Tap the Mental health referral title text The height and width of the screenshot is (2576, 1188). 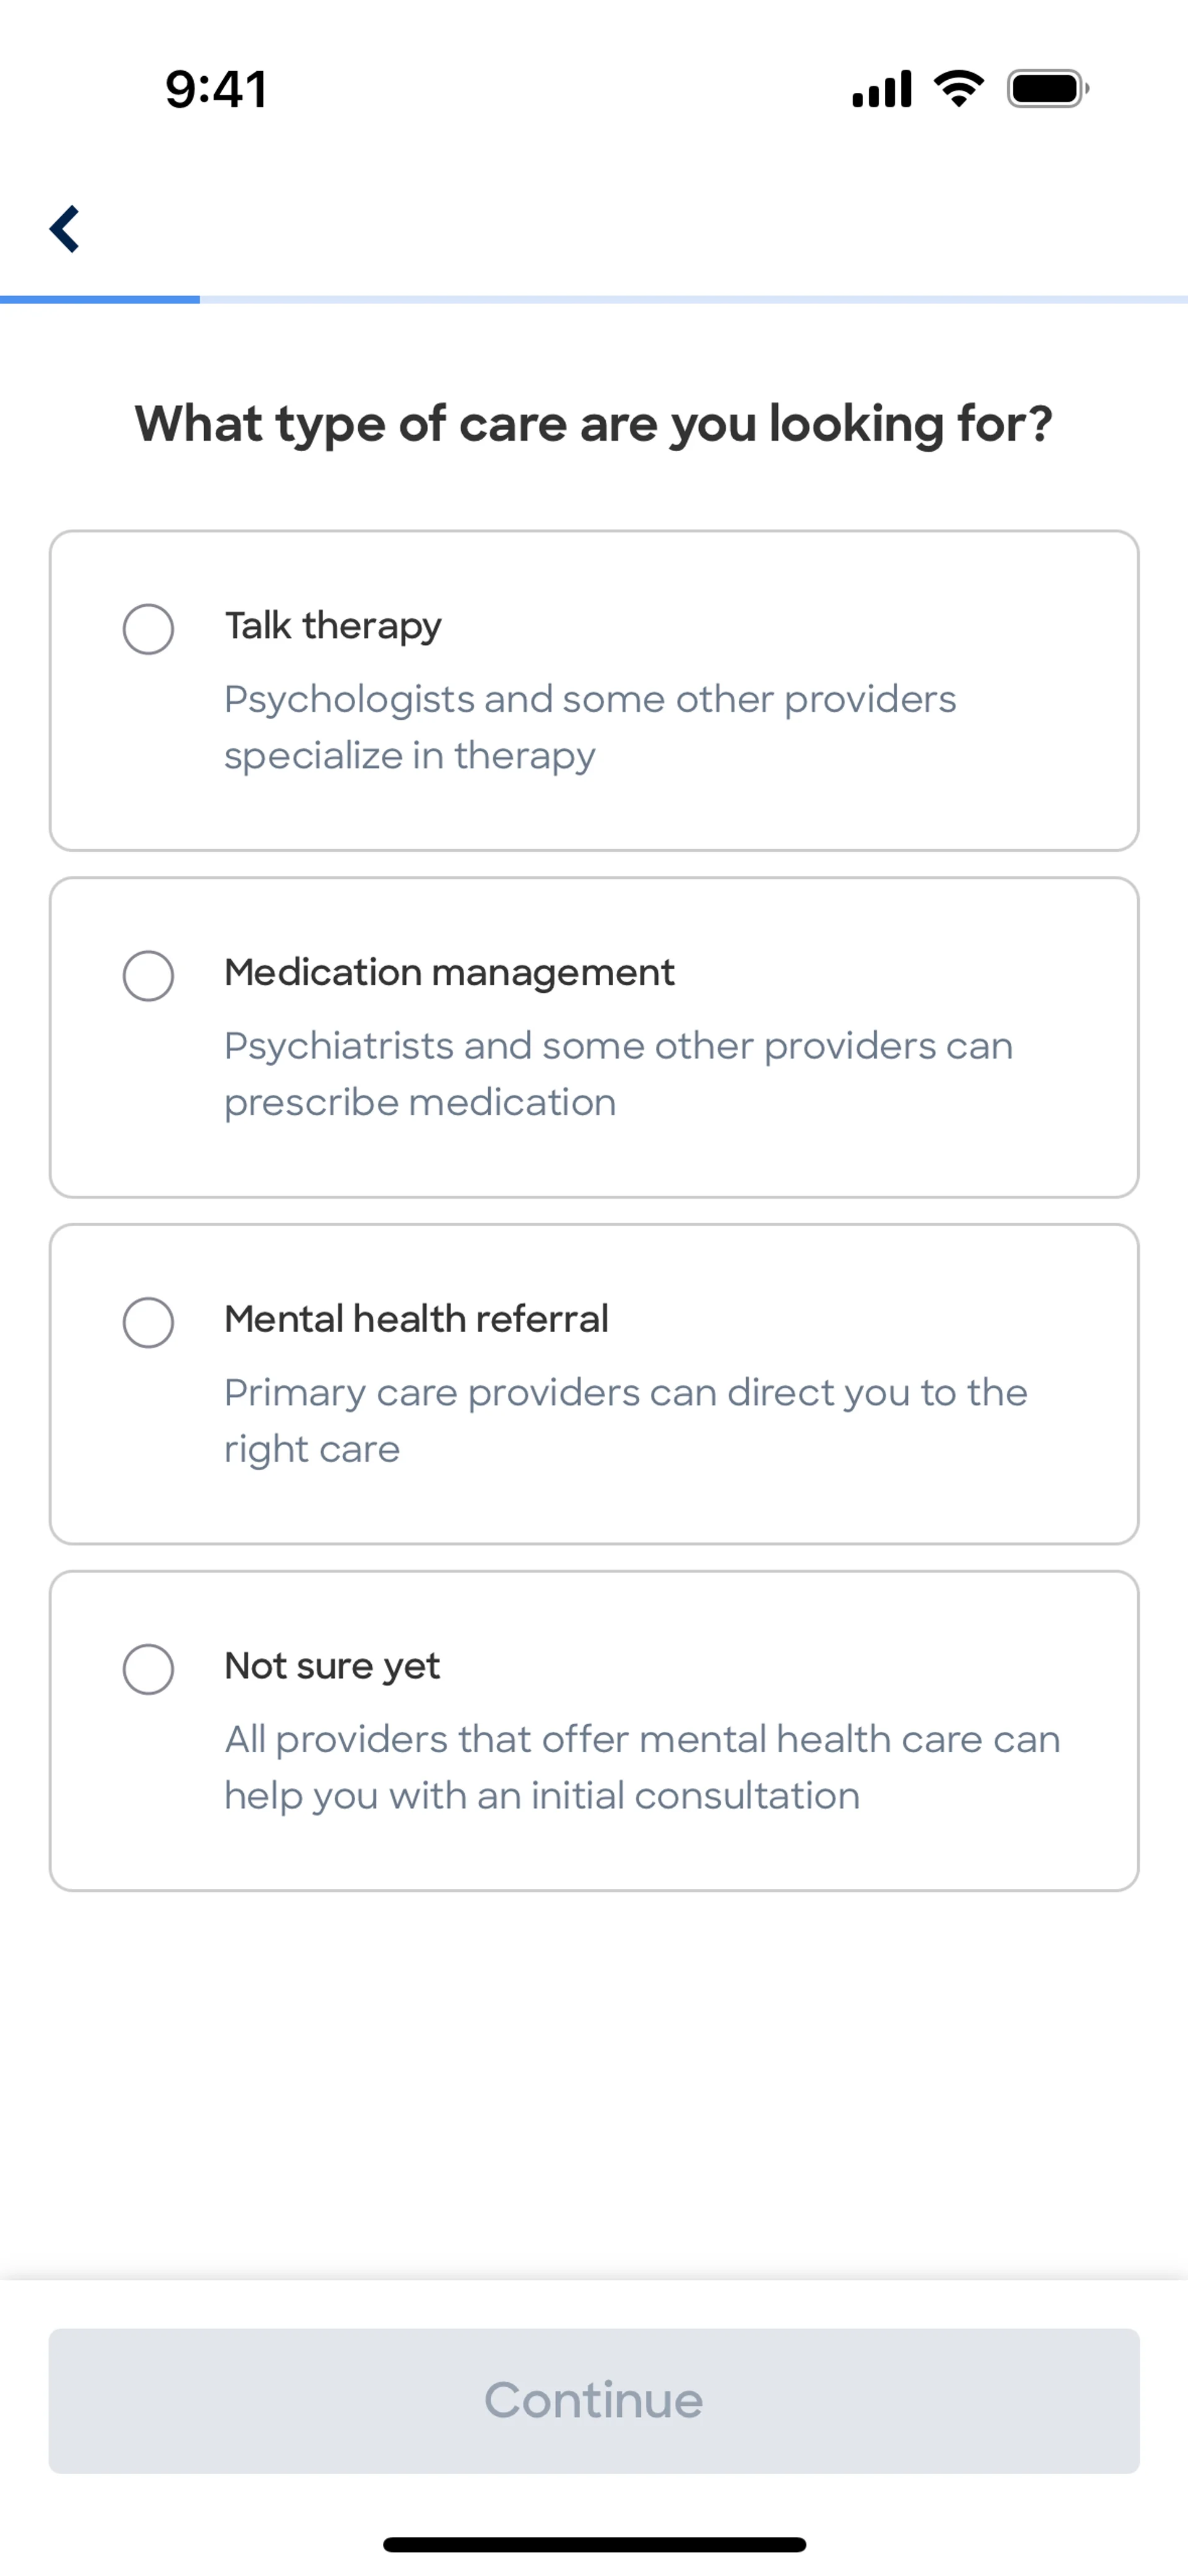416,1319
